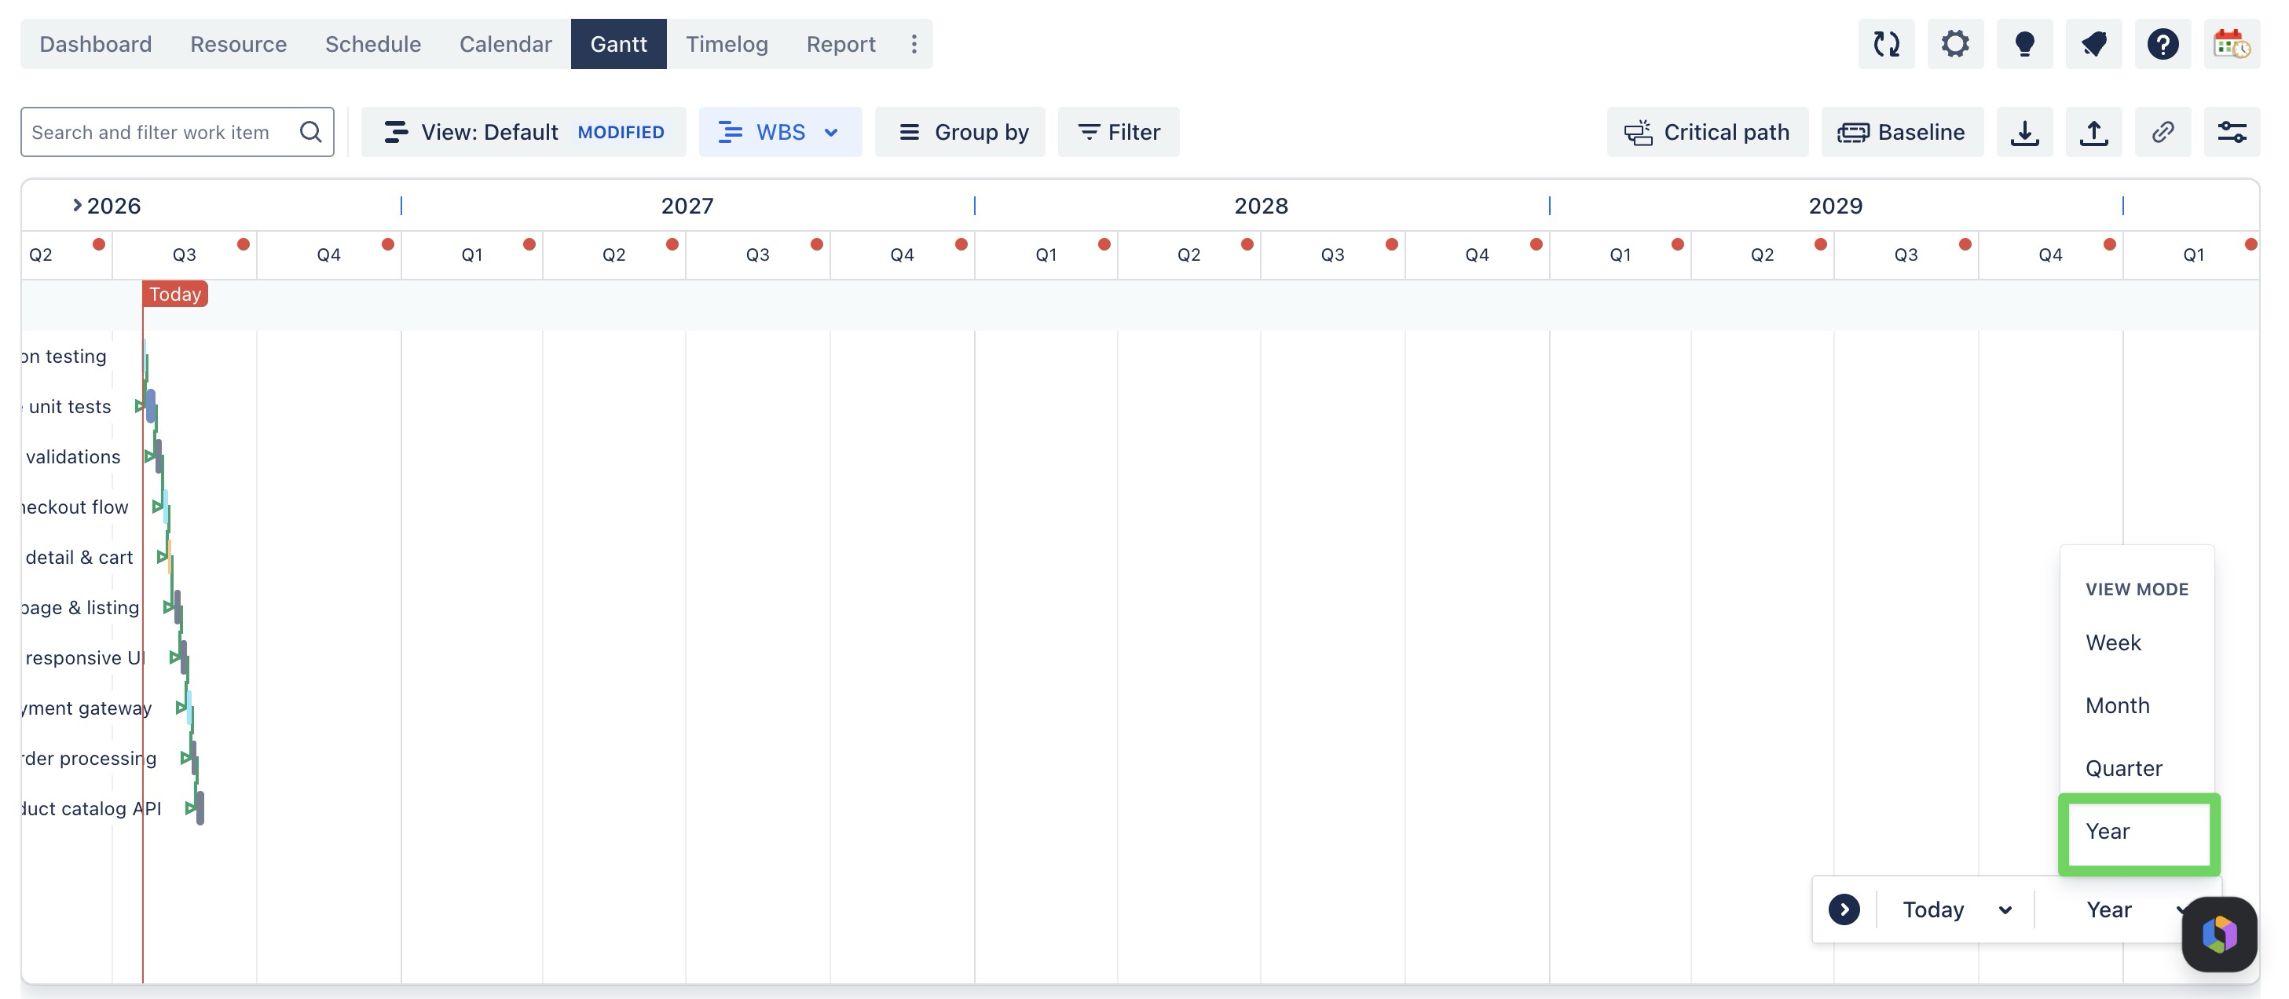
Task: Select Year view mode option
Action: click(2138, 832)
